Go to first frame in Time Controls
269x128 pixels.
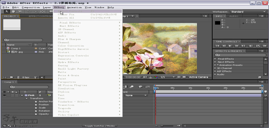point(217,46)
